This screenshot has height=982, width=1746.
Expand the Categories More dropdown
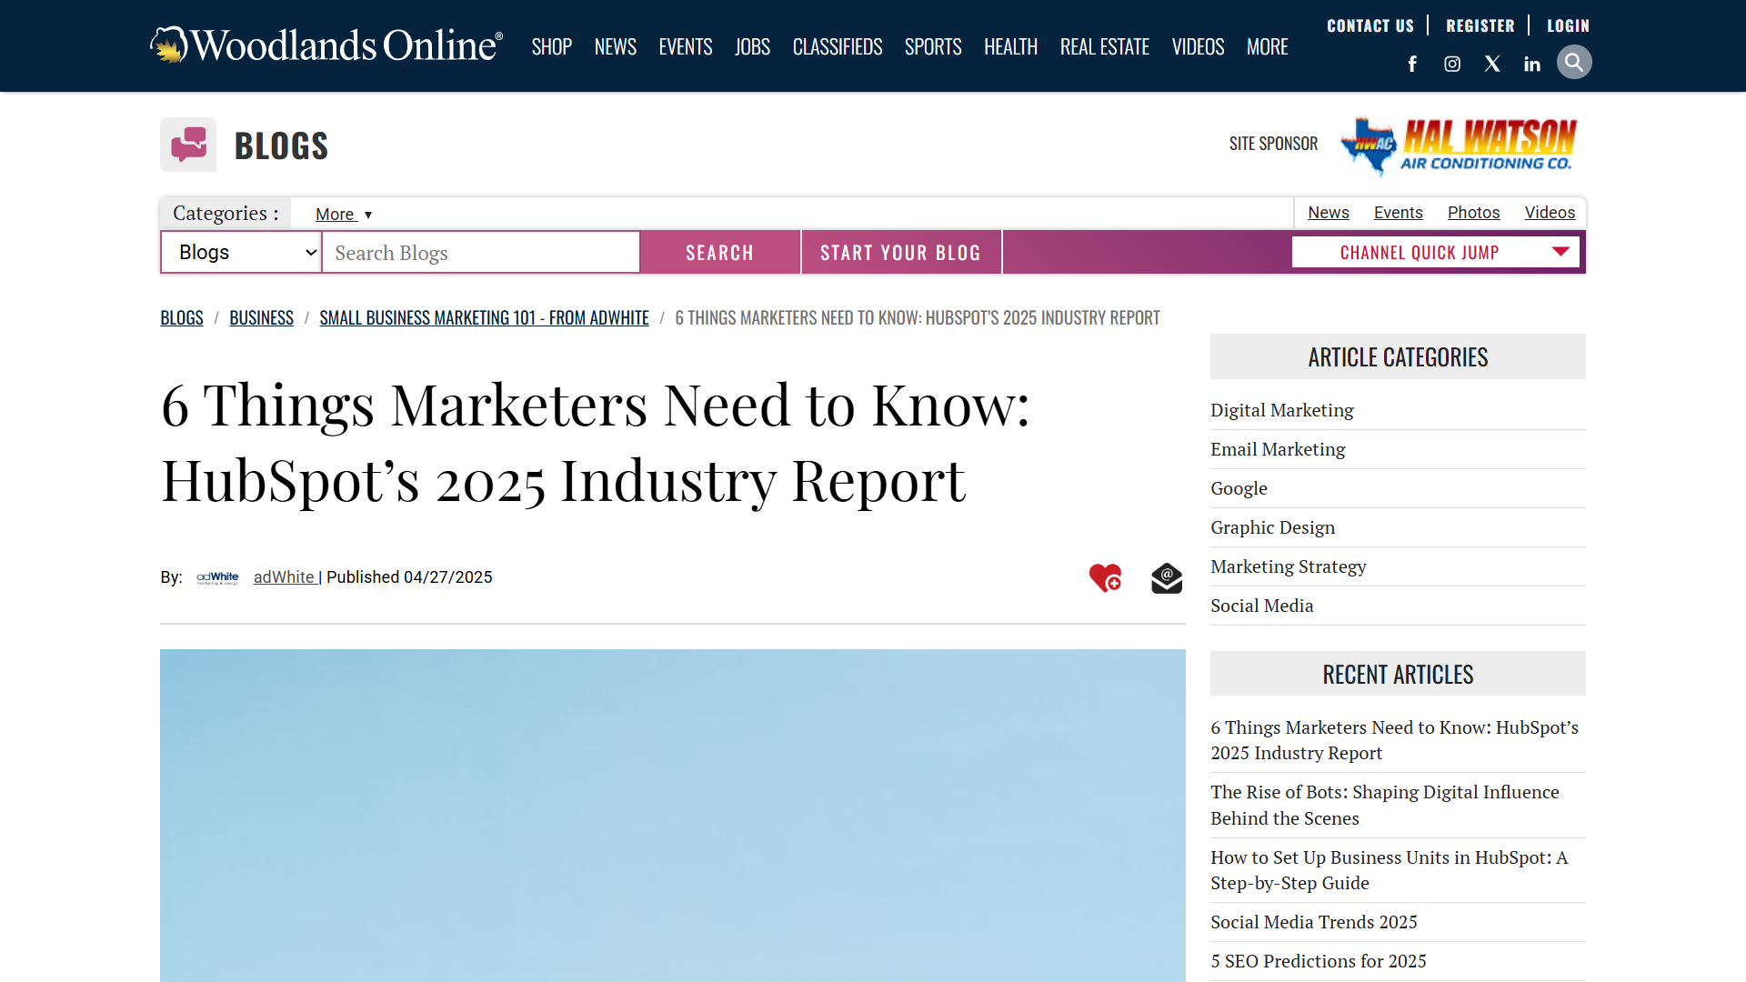[x=344, y=215]
